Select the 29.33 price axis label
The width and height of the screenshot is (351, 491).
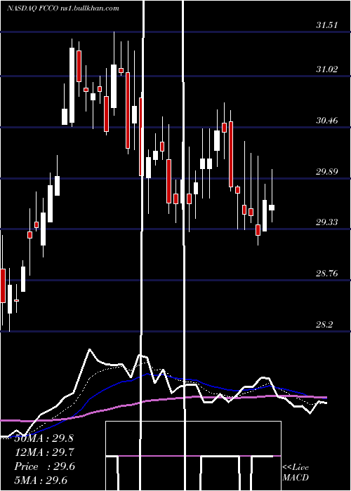coord(327,222)
